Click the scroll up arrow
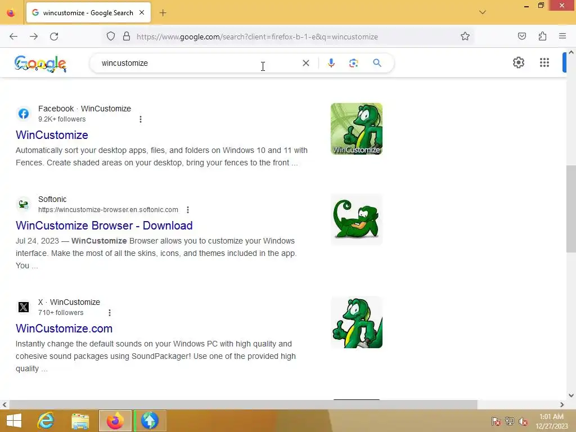 pos(571,52)
